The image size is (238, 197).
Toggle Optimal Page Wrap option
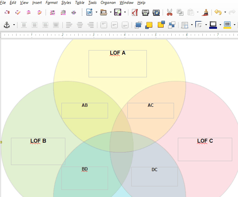pyautogui.click(x=45, y=25)
